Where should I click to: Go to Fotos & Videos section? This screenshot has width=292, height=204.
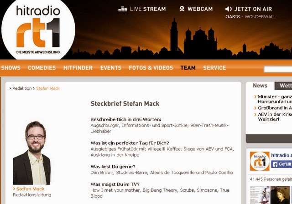151,68
